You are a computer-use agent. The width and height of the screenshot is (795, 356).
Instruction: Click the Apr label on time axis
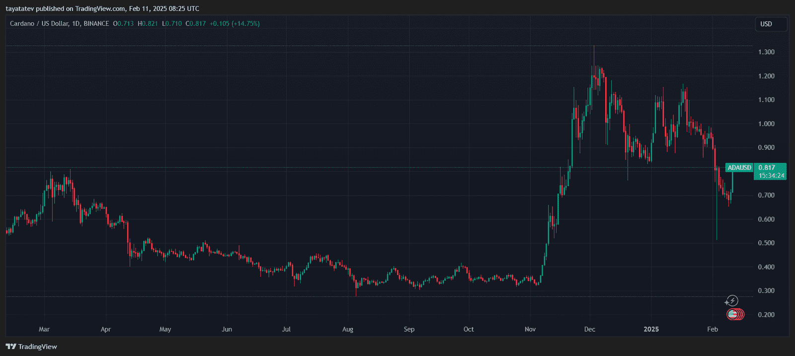click(x=106, y=329)
